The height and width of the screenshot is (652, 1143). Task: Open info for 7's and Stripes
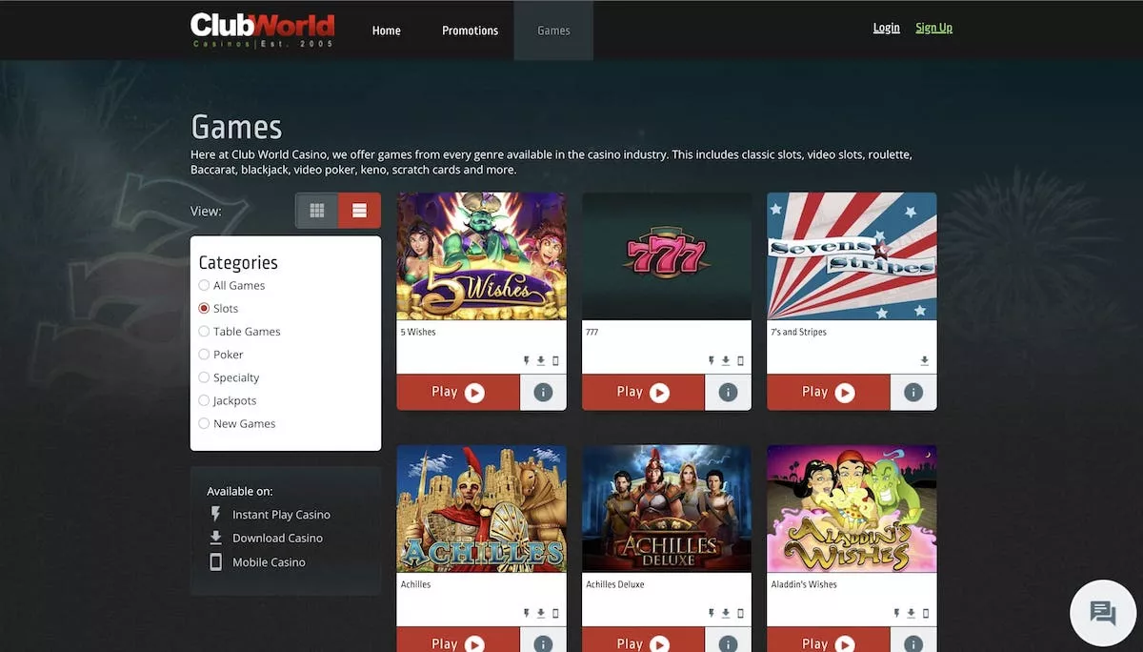point(912,392)
